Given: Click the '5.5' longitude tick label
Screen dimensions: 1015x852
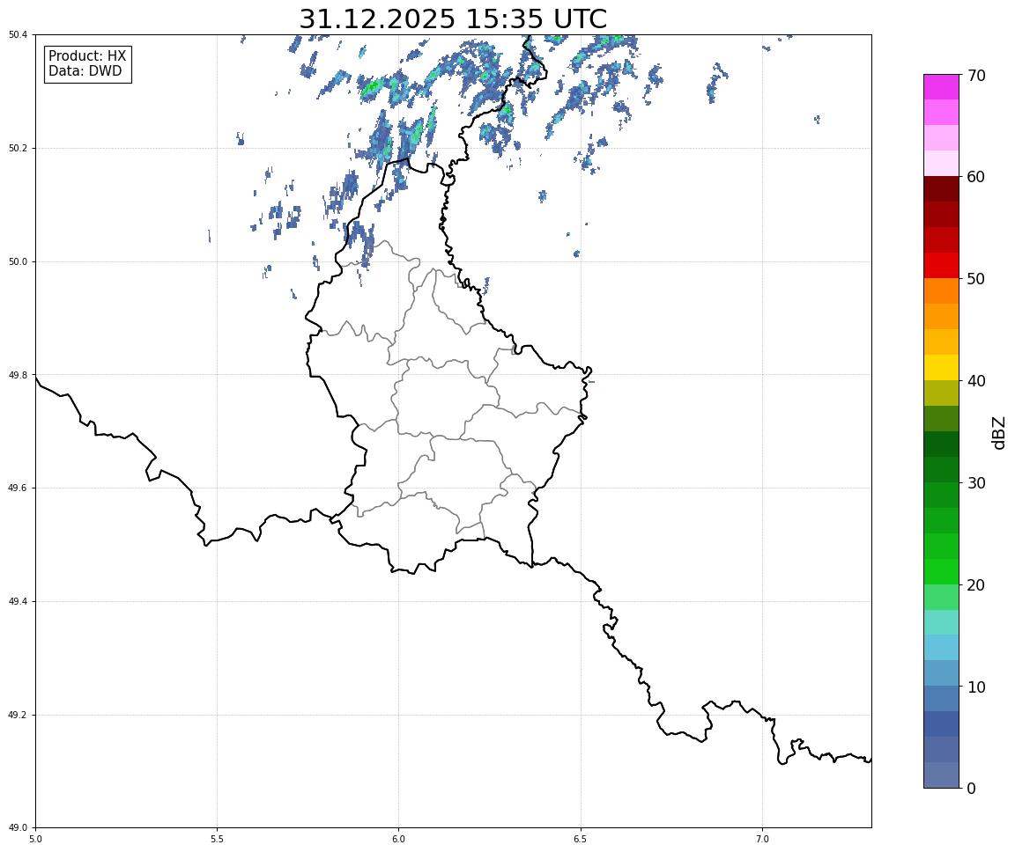Looking at the screenshot, I should point(218,839).
